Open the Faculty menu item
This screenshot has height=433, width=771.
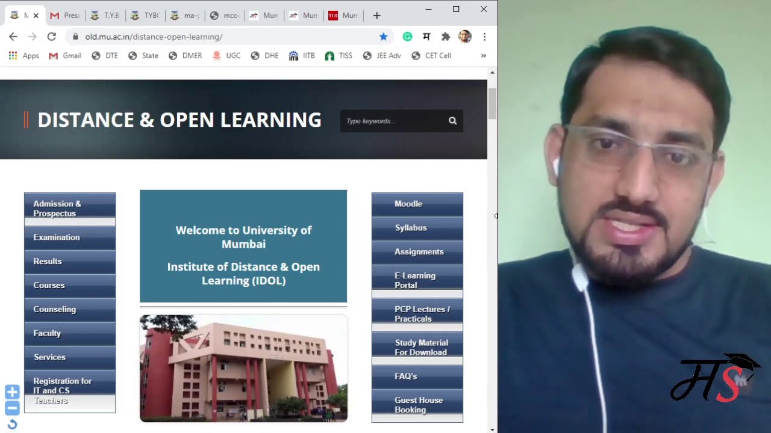pos(70,334)
